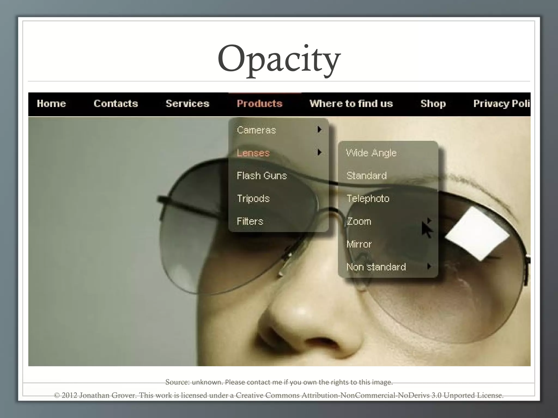Screen dimensions: 558x418
Task: Select Mirror in the submenu
Action: point(359,244)
